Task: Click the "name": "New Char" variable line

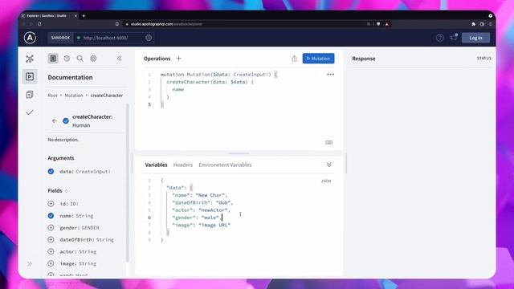Action: tap(200, 195)
